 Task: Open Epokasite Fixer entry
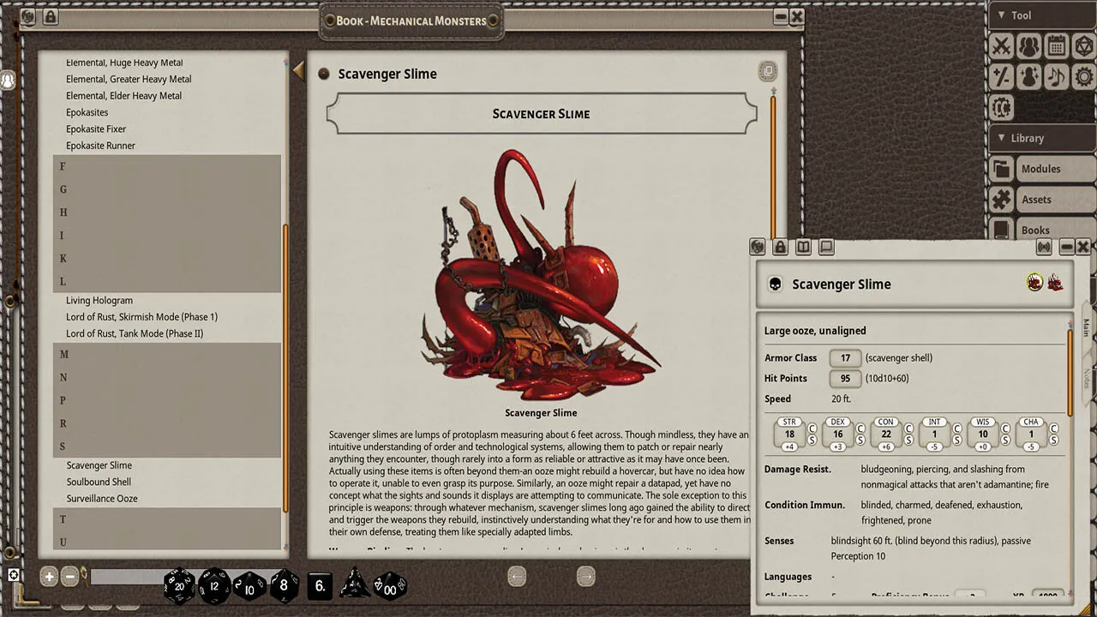pyautogui.click(x=96, y=129)
